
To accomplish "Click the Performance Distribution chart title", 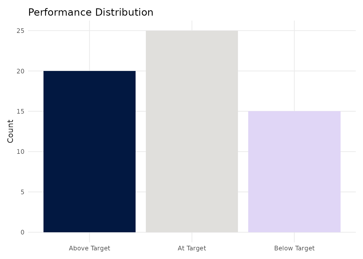I will pyautogui.click(x=91, y=12).
